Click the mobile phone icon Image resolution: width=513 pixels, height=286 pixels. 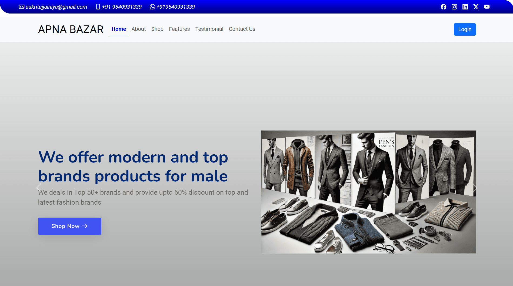(98, 7)
